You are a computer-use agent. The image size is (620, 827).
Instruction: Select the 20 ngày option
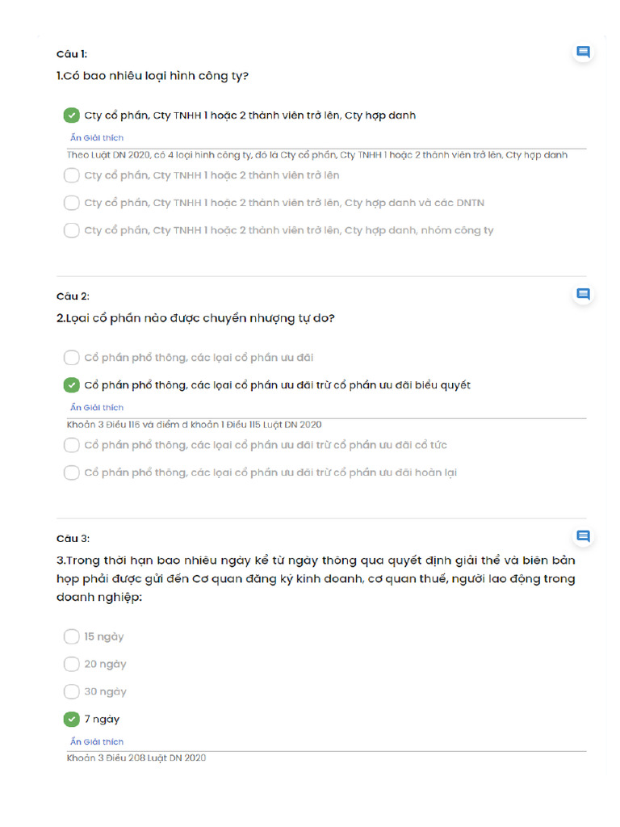71,664
